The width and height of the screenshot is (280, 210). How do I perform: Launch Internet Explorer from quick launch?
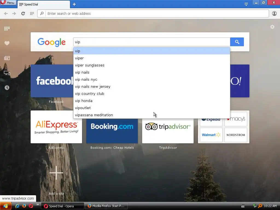point(17,206)
